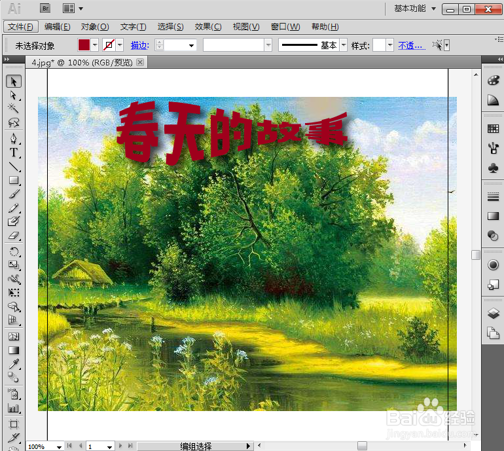Select the Blob Brush tool

click(14, 221)
